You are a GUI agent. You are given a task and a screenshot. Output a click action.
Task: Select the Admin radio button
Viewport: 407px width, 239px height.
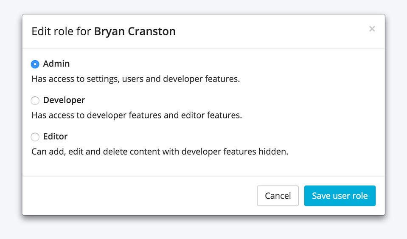click(x=35, y=64)
